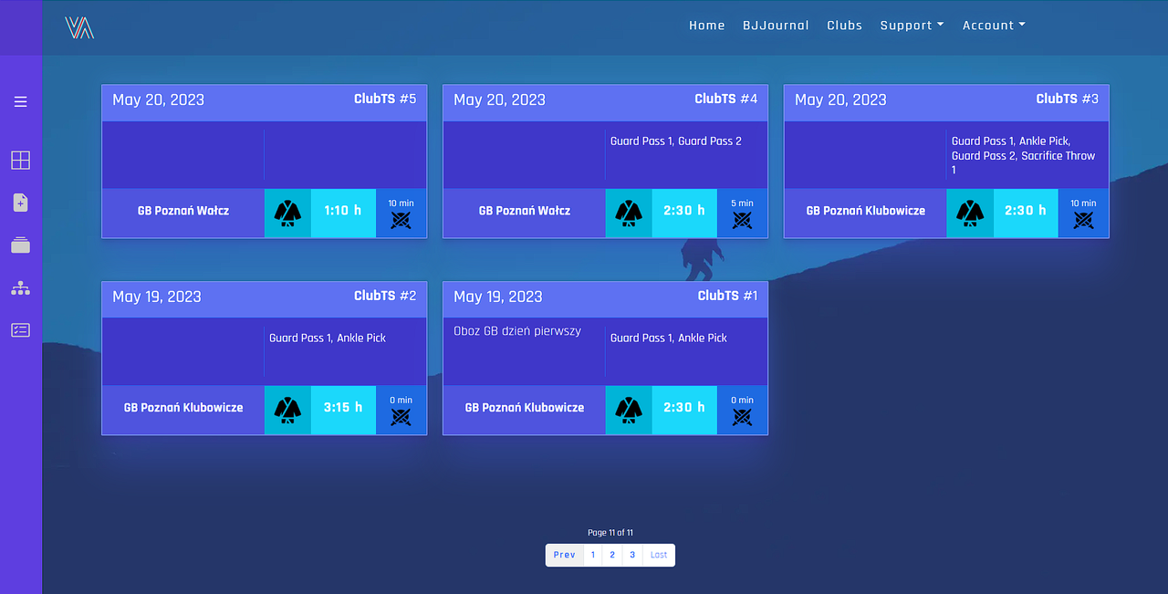Click sparring icon on ClubTS #4 card

pos(742,219)
